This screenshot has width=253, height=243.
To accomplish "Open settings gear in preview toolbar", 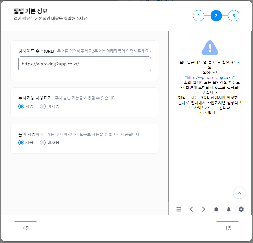I will (x=241, y=209).
